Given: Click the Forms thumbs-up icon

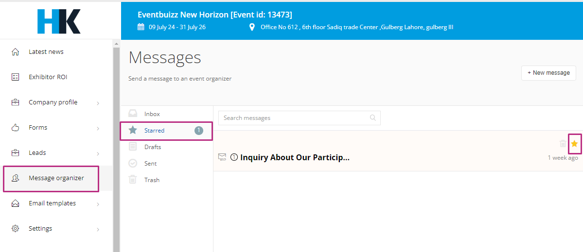Looking at the screenshot, I should (15, 128).
